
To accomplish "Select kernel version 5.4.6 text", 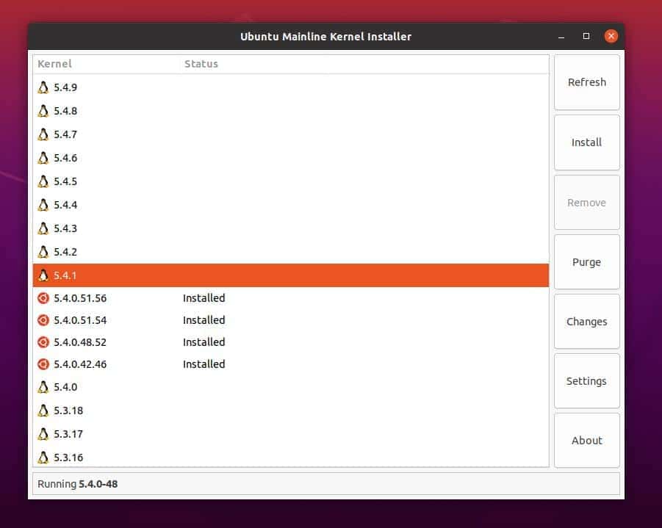I will pyautogui.click(x=65, y=158).
